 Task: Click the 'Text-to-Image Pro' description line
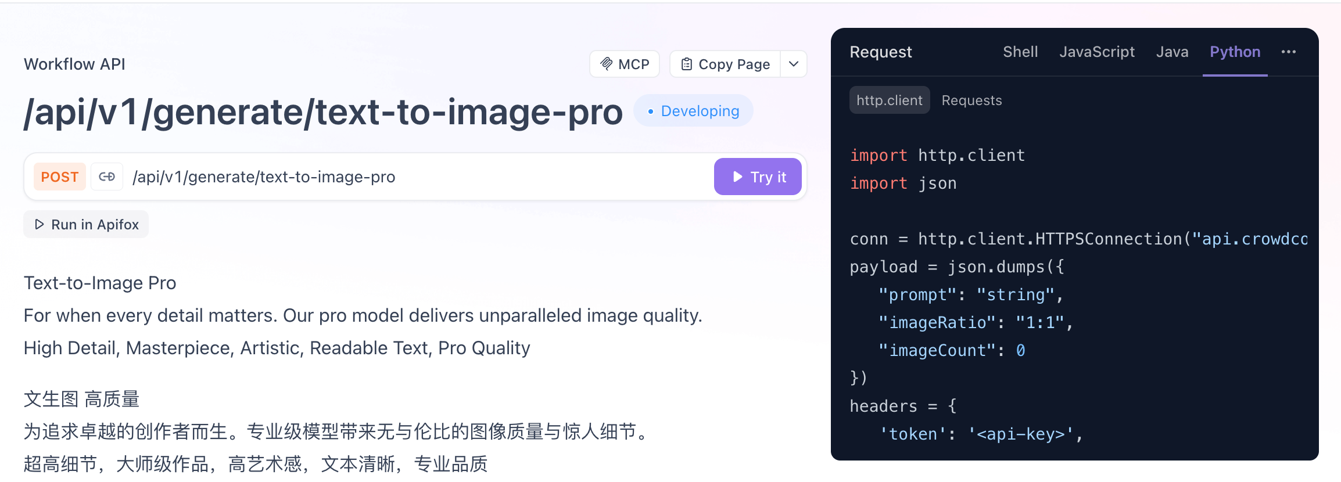pos(100,283)
